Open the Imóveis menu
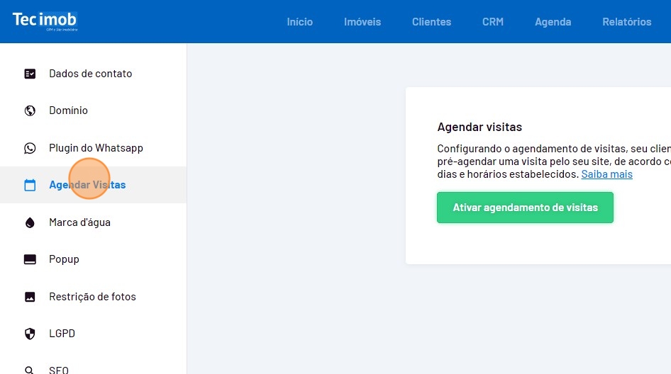 click(x=362, y=22)
